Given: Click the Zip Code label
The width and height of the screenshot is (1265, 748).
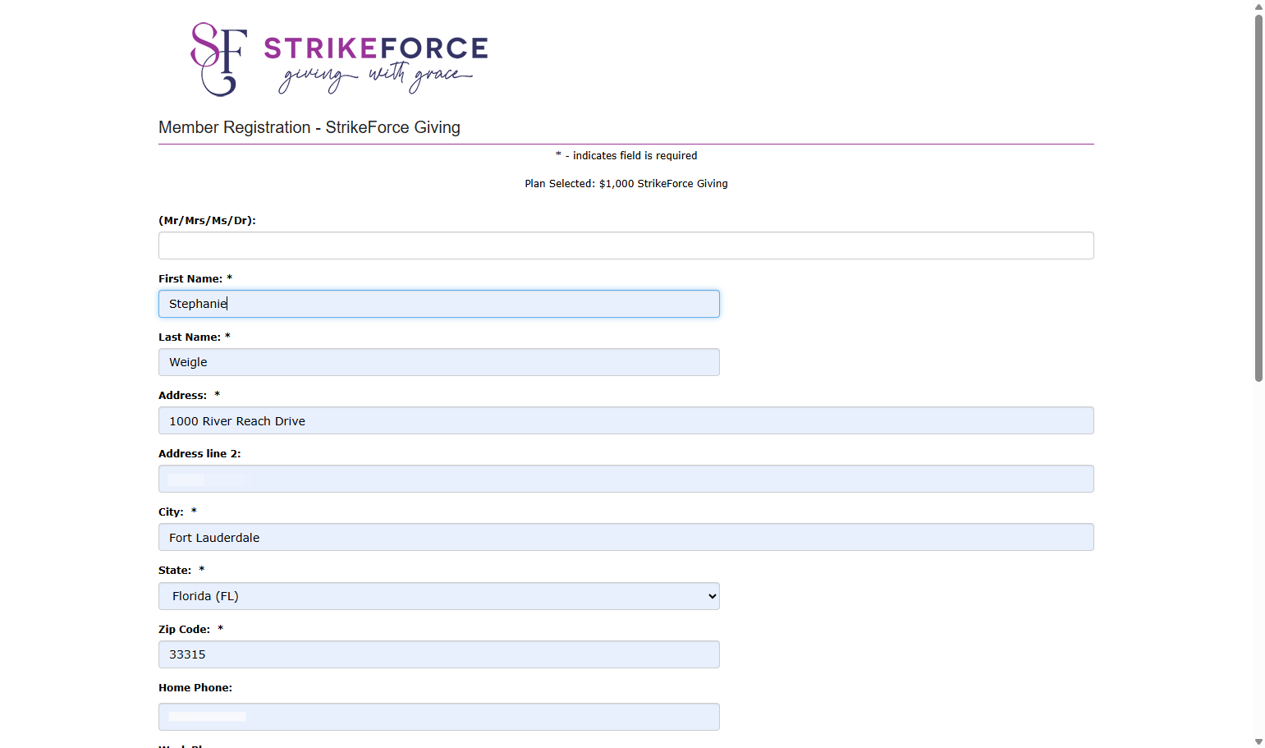Looking at the screenshot, I should point(184,630).
